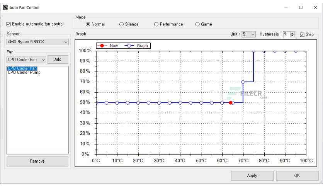This screenshot has width=323, height=187.
Task: Click the graph point at 0°C, 50%
Action: [97, 102]
